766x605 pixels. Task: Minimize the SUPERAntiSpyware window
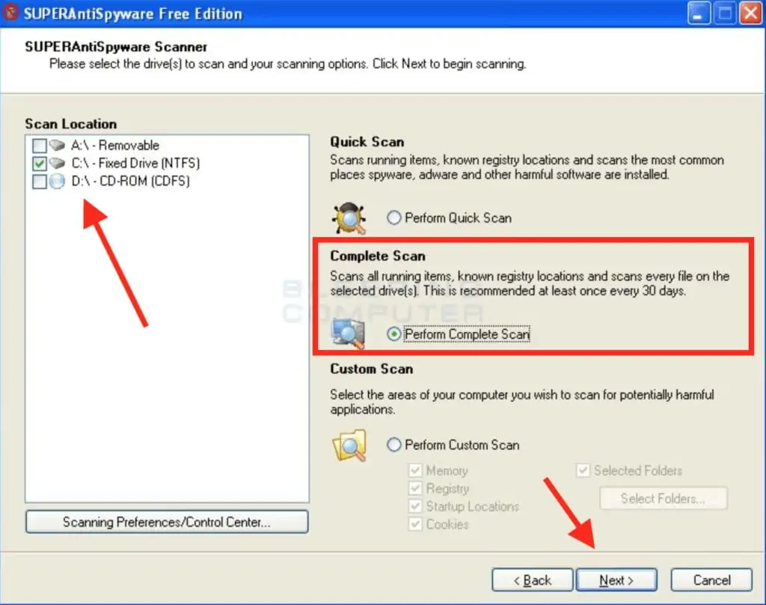pyautogui.click(x=699, y=13)
